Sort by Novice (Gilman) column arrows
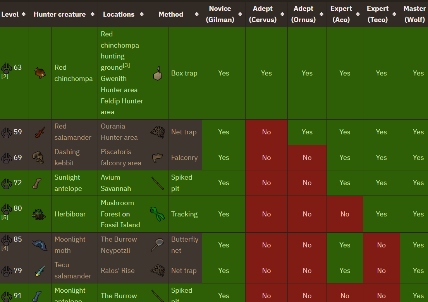The height and width of the screenshot is (302, 428). tap(240, 14)
